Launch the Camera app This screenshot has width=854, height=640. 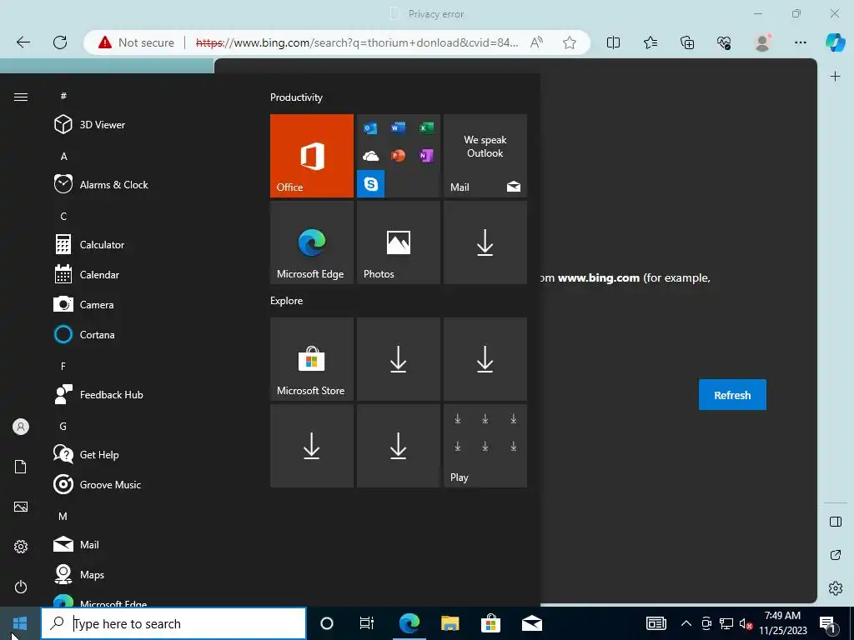[84, 305]
